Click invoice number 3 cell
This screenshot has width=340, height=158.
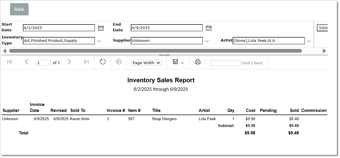(108, 119)
